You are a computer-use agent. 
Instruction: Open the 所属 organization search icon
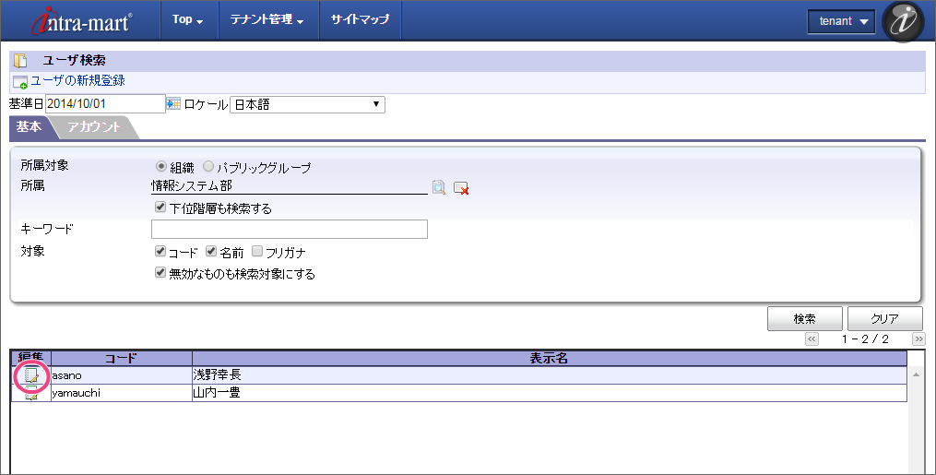pyautogui.click(x=439, y=188)
